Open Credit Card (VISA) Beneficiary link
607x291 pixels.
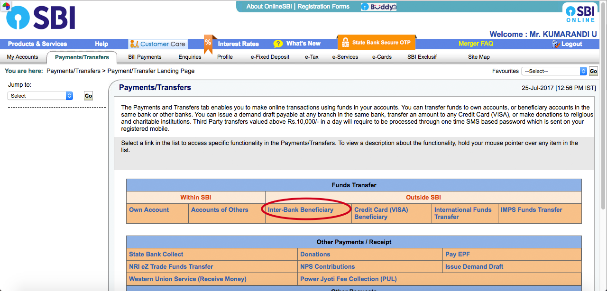pos(381,213)
